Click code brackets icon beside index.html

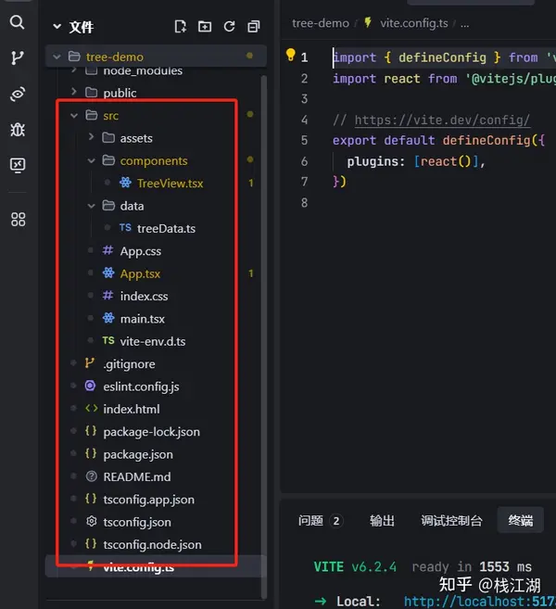91,408
